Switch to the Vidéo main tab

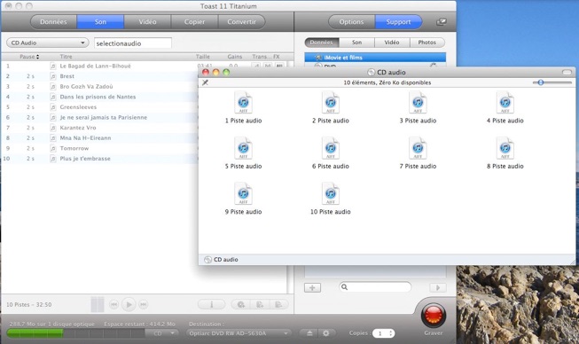point(147,22)
